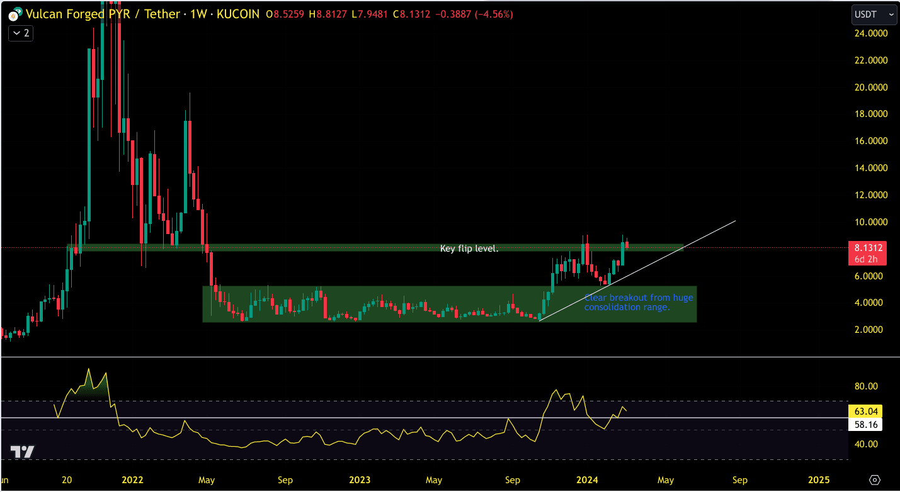900x492 pixels.
Task: Click the May label after 2024 on the time axis
Action: click(666, 480)
